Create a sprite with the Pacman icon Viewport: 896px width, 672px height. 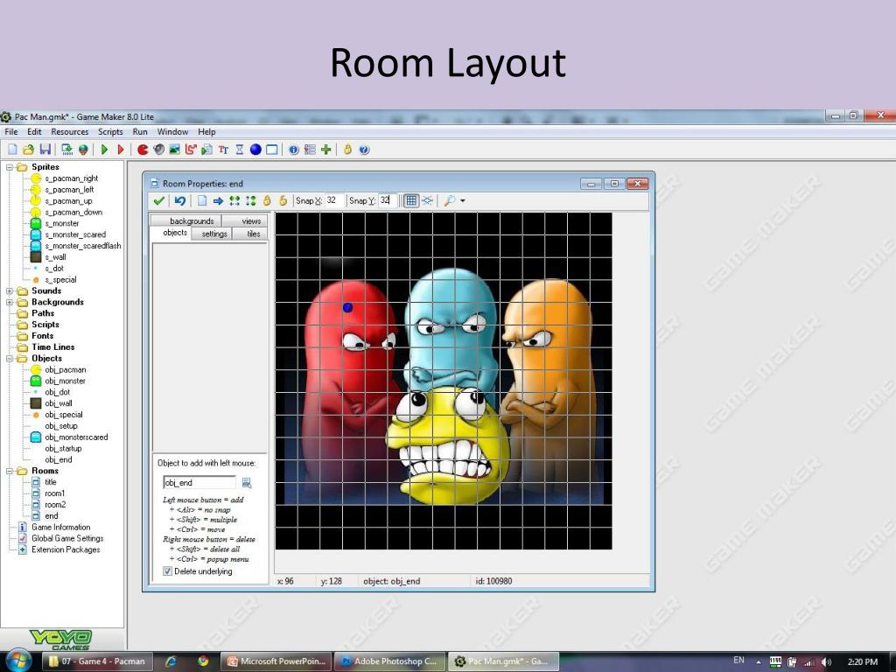[x=143, y=150]
